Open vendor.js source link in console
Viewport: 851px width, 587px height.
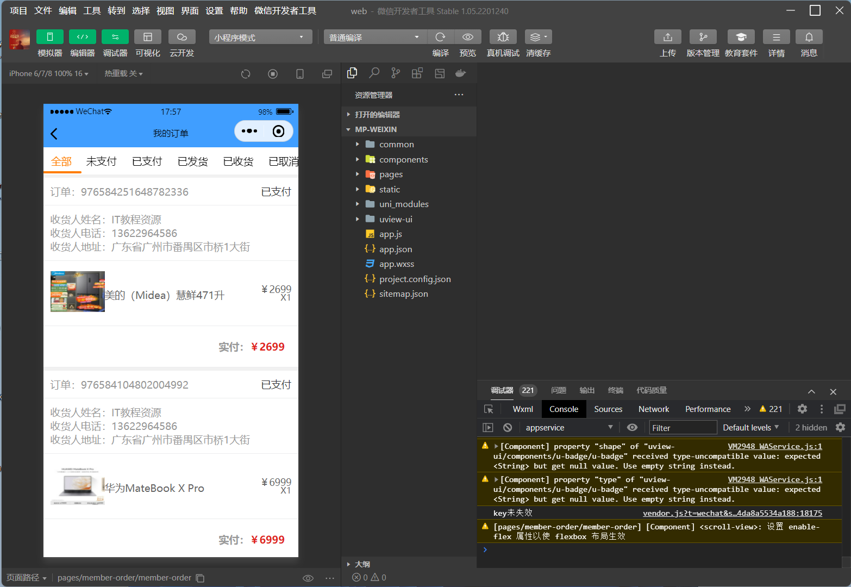click(x=733, y=513)
